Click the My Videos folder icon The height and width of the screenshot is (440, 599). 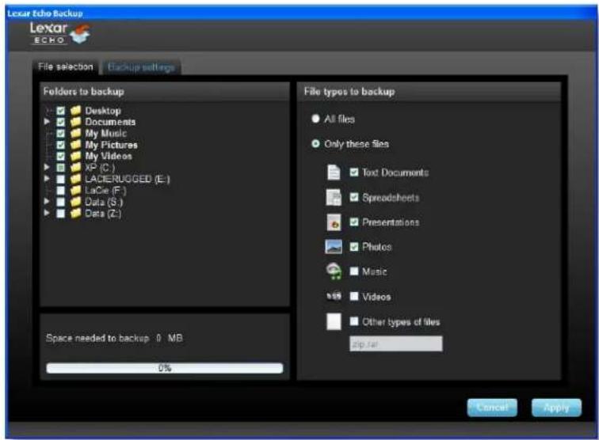(75, 156)
